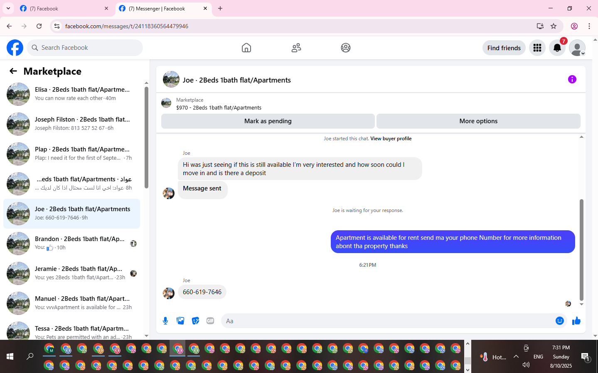Open Windows taskbar search

[30, 356]
